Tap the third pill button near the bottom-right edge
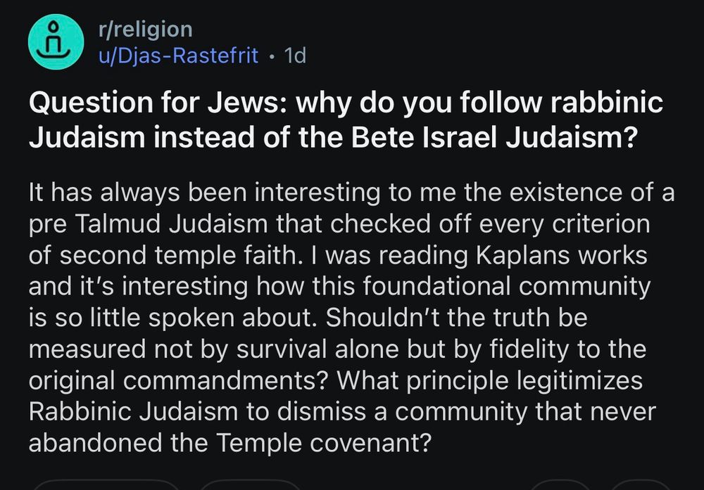This screenshot has height=490, width=704. 560,484
